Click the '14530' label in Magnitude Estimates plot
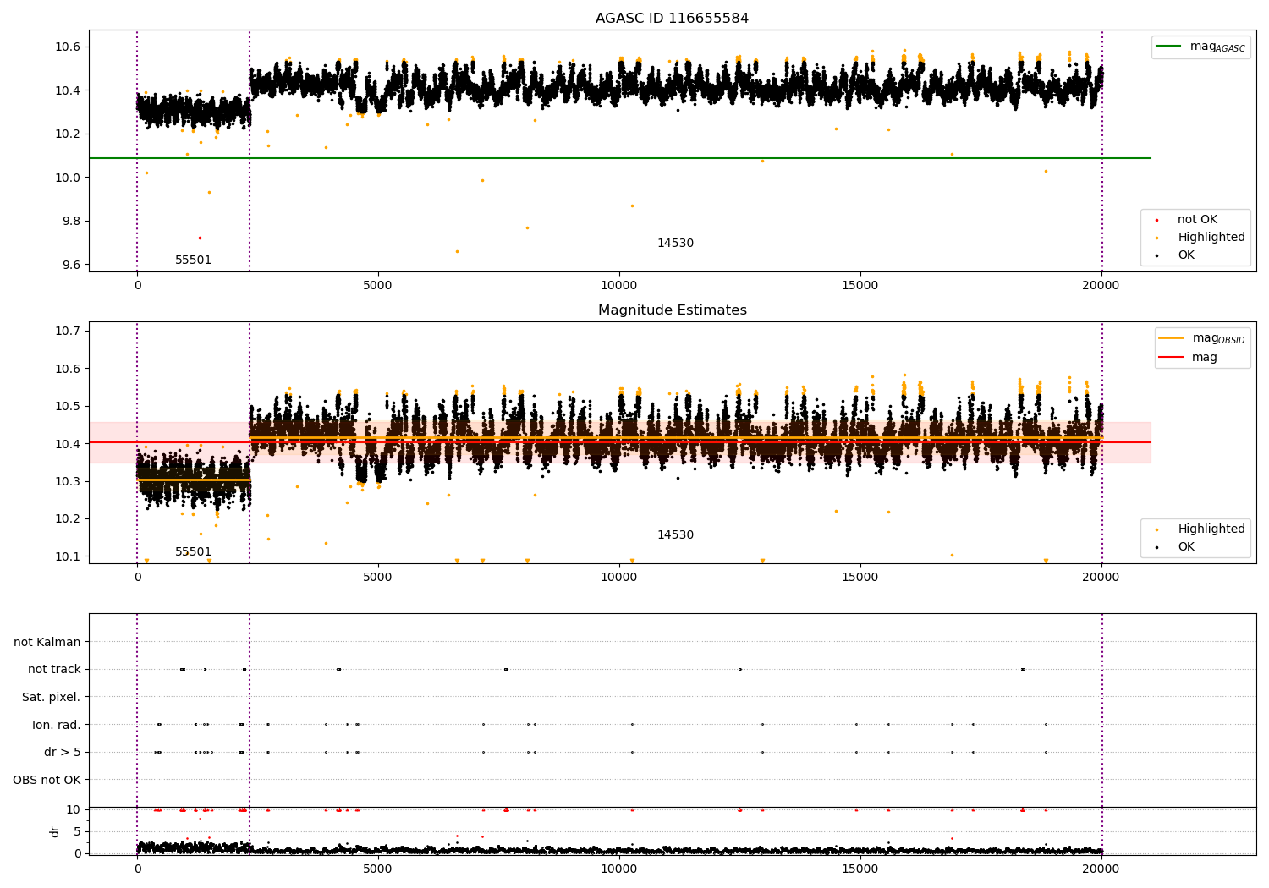 pos(674,535)
